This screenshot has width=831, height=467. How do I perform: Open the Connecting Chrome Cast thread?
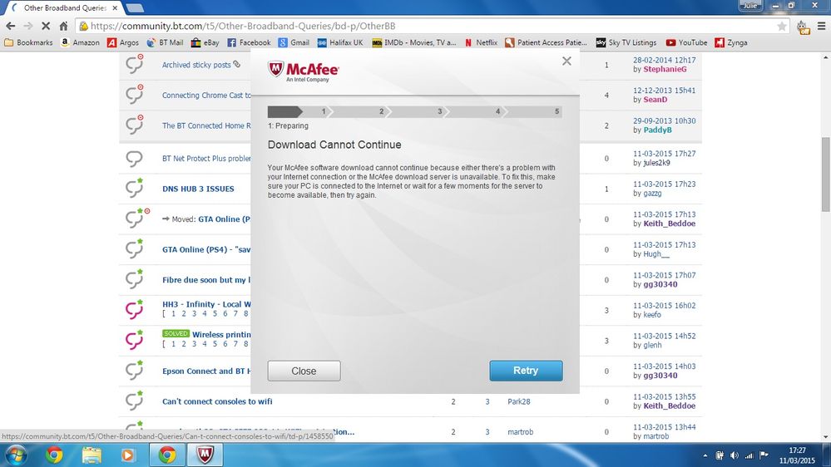pyautogui.click(x=206, y=96)
